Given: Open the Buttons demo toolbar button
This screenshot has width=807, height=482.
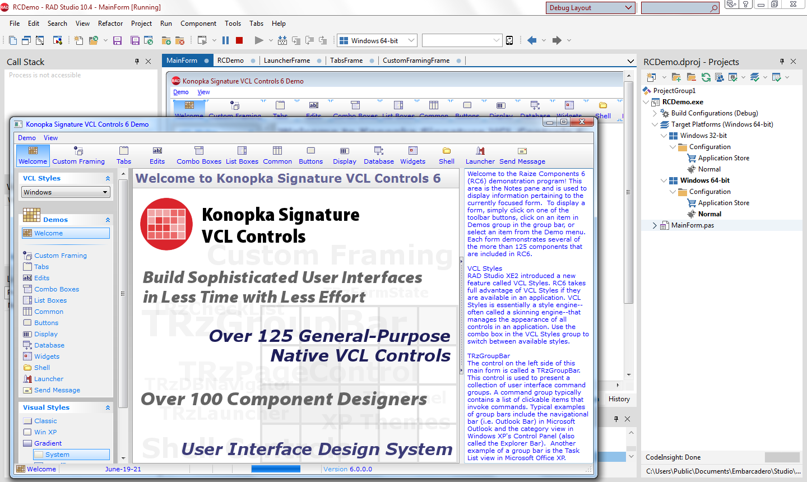Looking at the screenshot, I should tap(311, 156).
